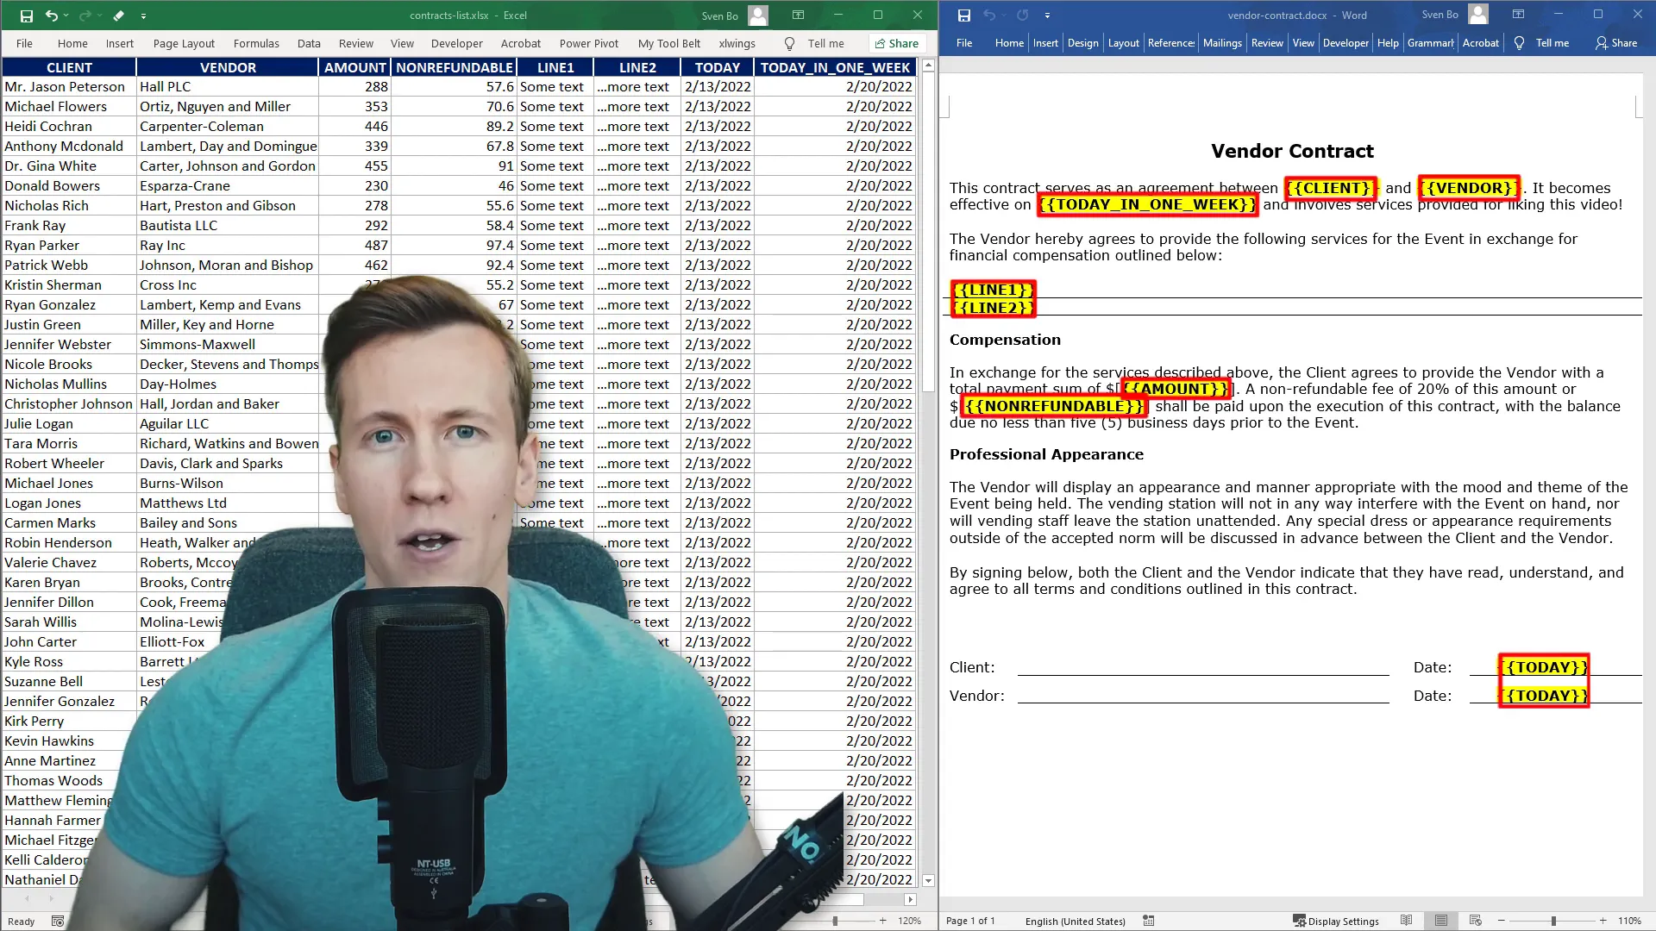This screenshot has height=931, width=1656.
Task: Open the Mailings tab in Word
Action: click(x=1221, y=43)
